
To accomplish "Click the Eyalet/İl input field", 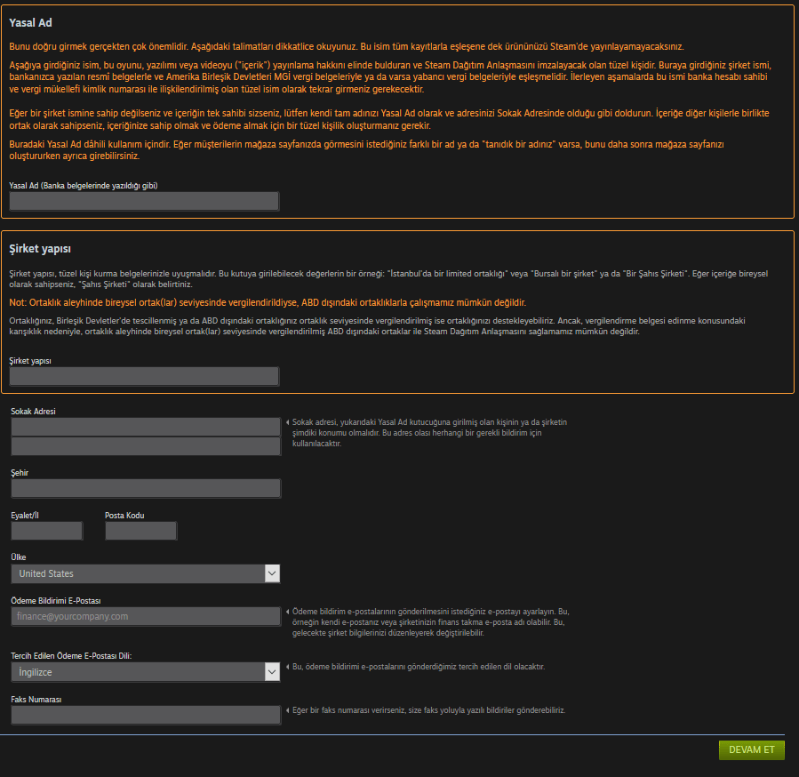I will pyautogui.click(x=47, y=531).
